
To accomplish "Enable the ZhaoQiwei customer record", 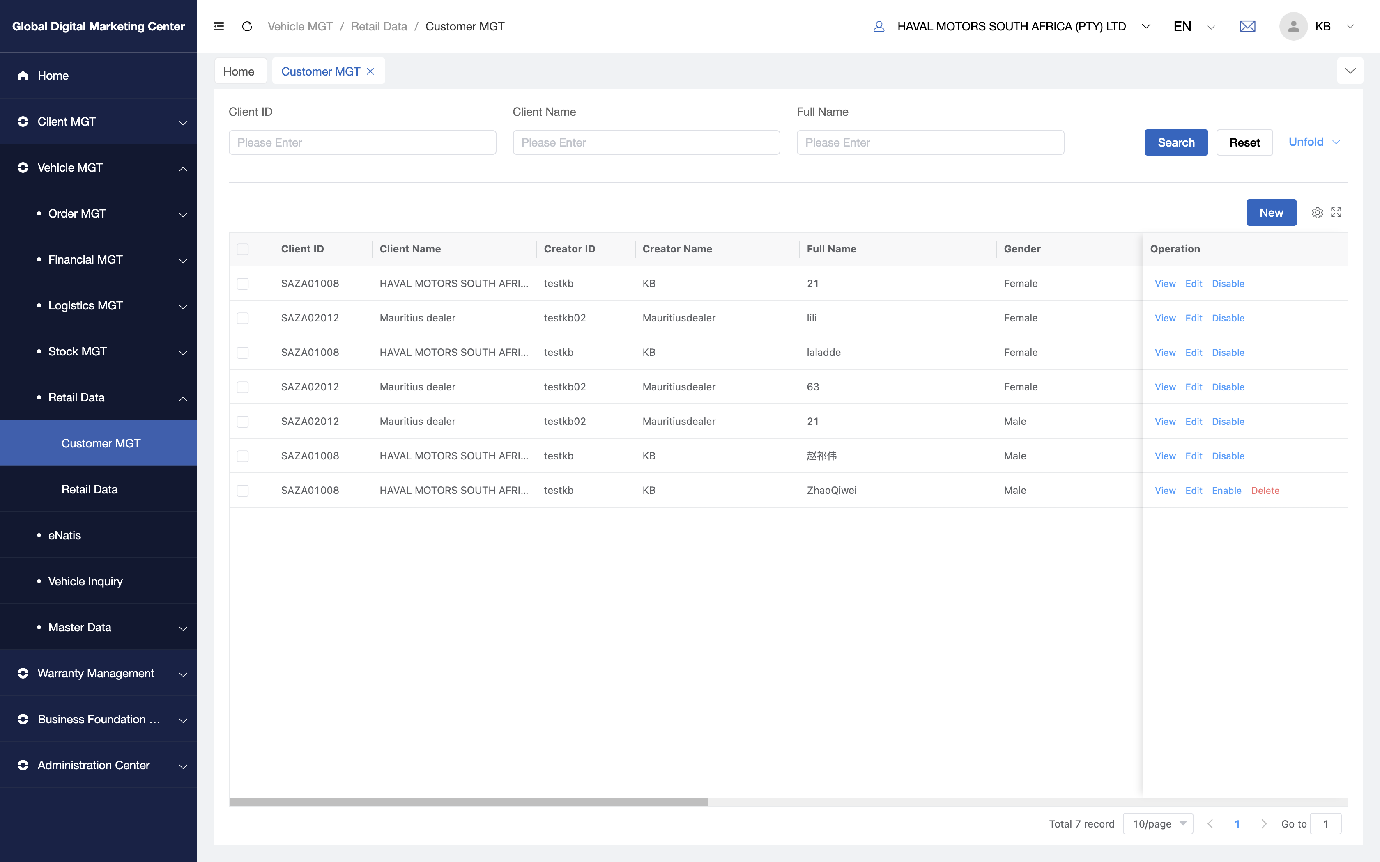I will pos(1227,491).
